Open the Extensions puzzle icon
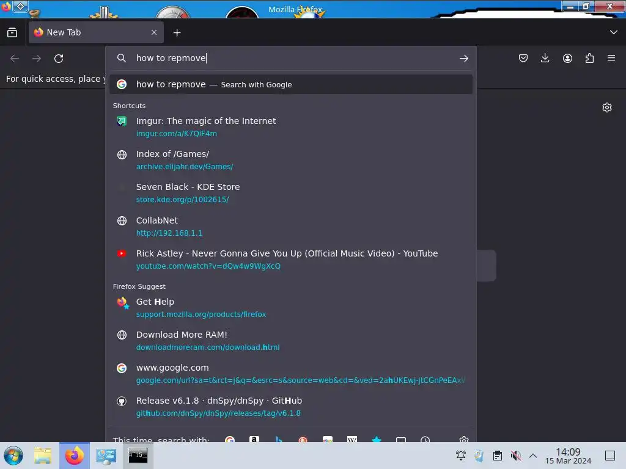This screenshot has height=469, width=626. click(x=589, y=58)
